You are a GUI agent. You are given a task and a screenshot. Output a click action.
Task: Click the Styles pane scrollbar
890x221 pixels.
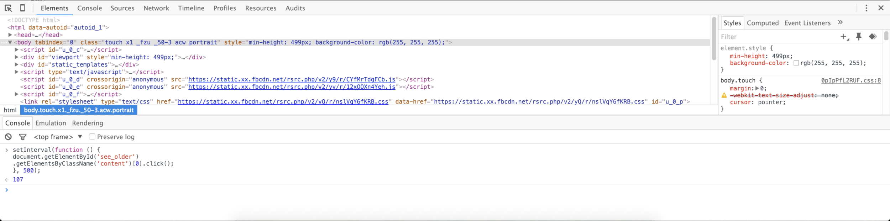click(886, 36)
